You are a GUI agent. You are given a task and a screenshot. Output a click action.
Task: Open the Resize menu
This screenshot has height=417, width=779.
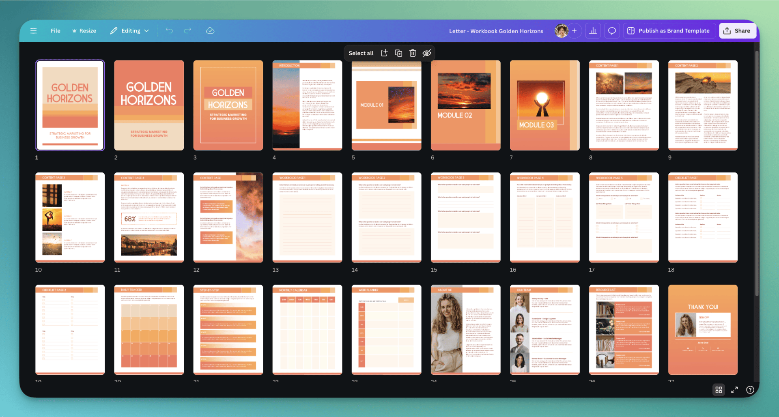coord(84,31)
